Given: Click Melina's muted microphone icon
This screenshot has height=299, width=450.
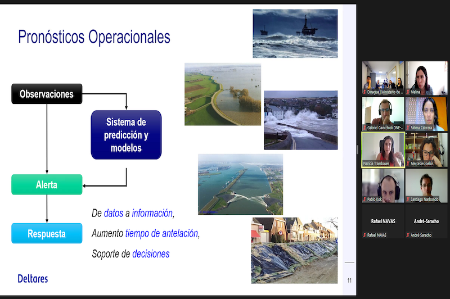Looking at the screenshot, I should 408,92.
